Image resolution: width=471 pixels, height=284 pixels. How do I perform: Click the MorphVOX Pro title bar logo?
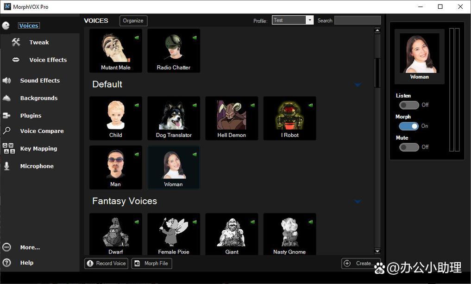[7, 6]
